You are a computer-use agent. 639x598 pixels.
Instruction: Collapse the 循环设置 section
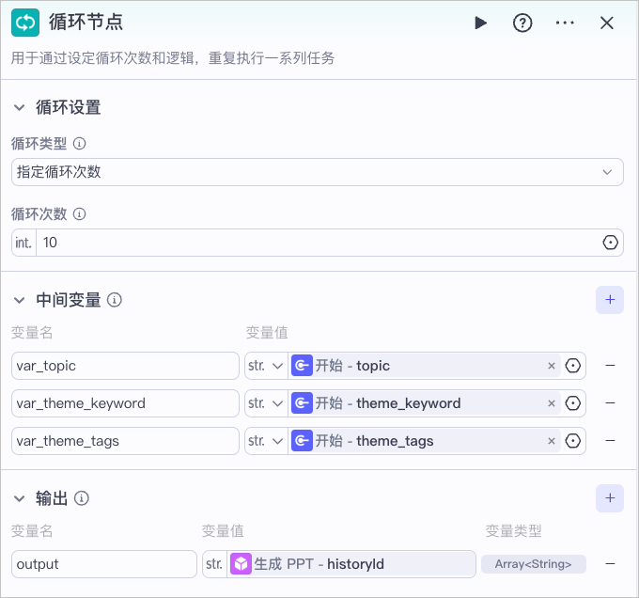(19, 107)
